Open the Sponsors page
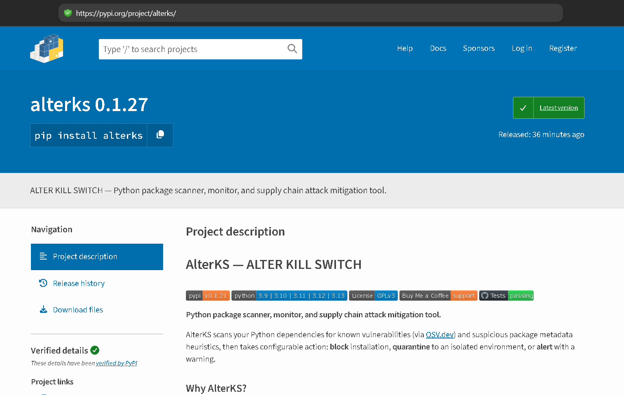The width and height of the screenshot is (624, 395). (478, 48)
